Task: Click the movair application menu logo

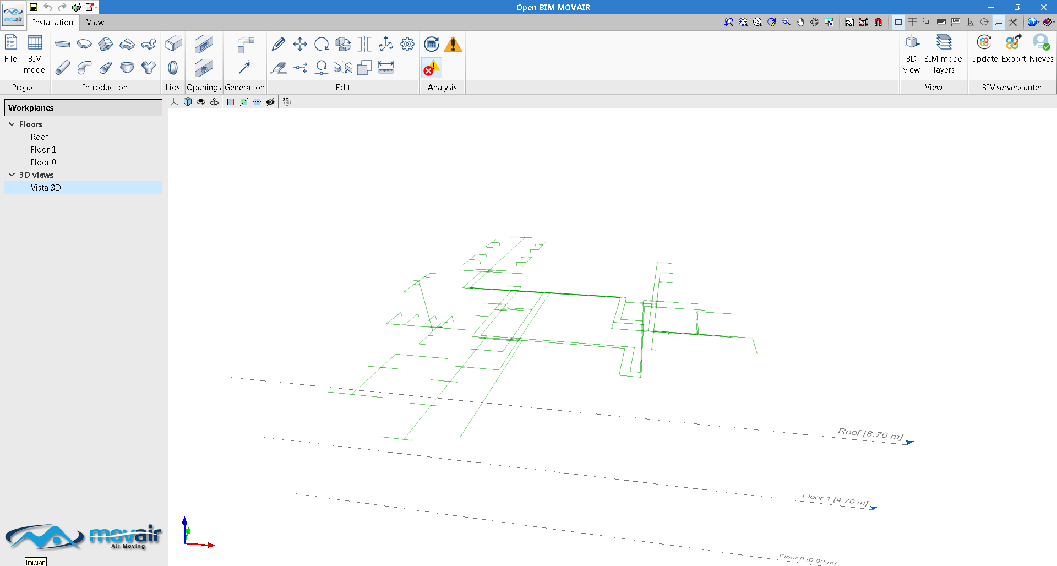Action: coord(13,15)
